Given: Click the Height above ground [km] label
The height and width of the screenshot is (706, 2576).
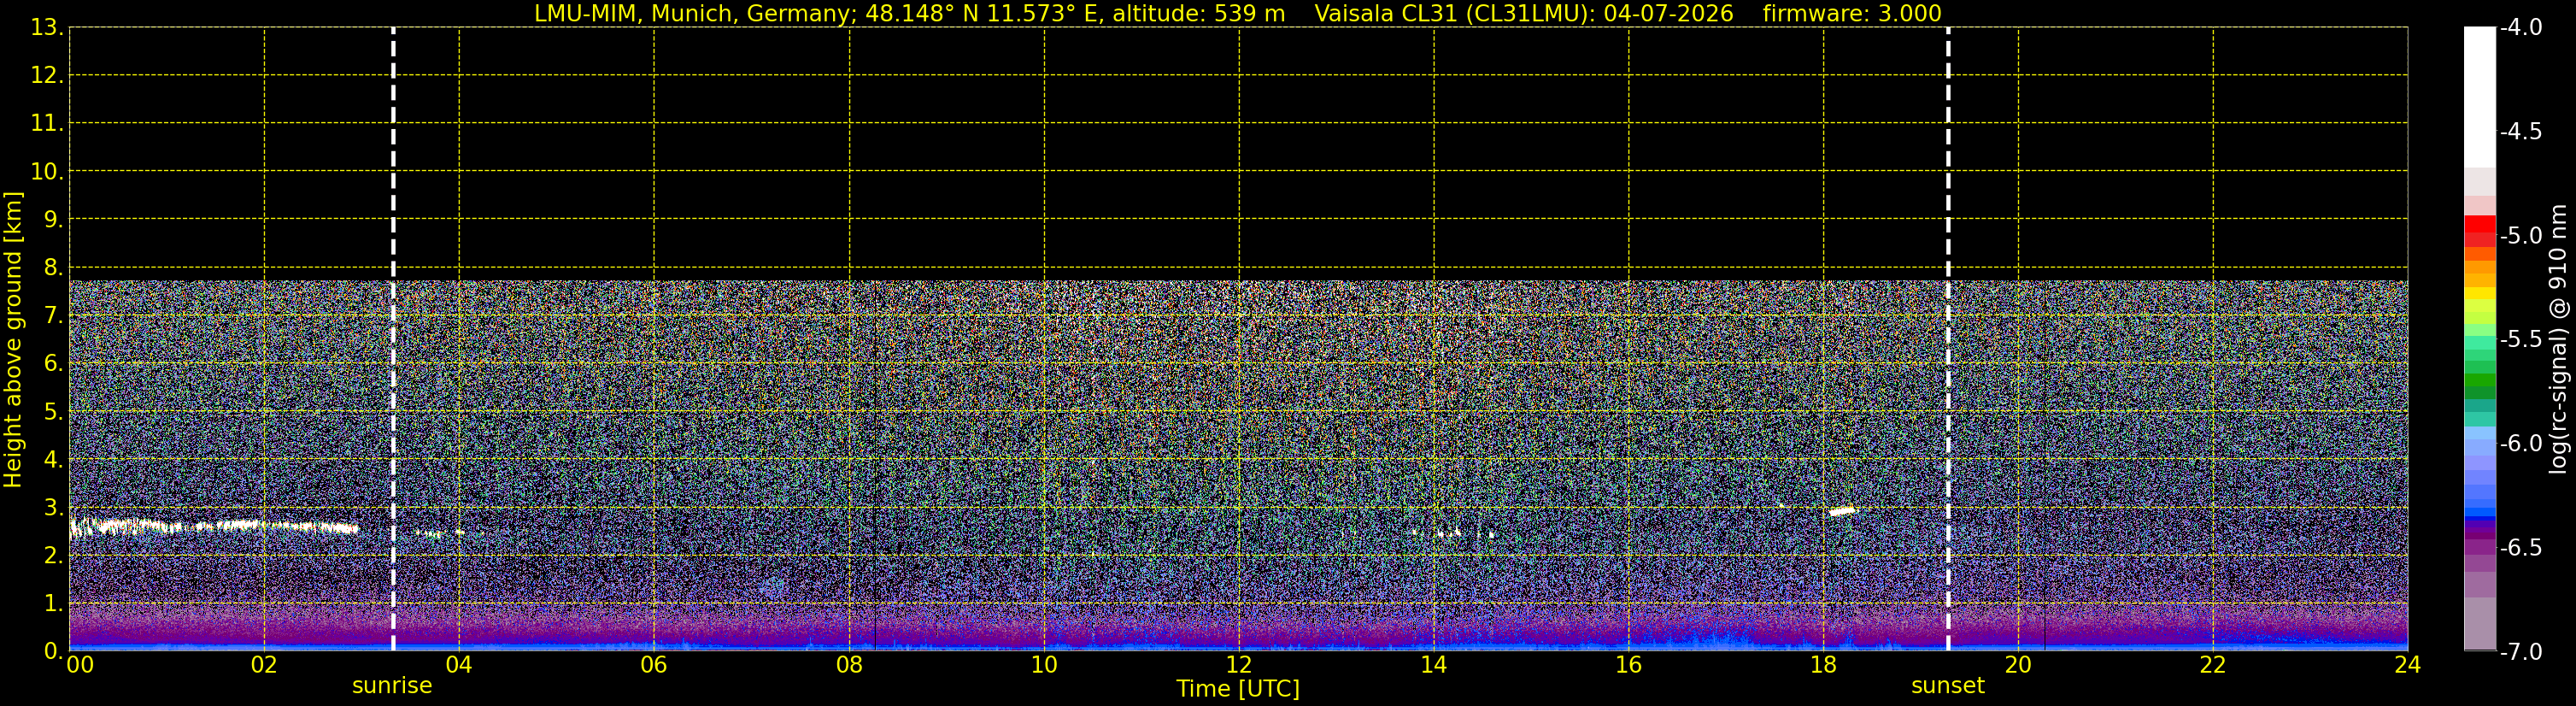Looking at the screenshot, I should click(12, 339).
